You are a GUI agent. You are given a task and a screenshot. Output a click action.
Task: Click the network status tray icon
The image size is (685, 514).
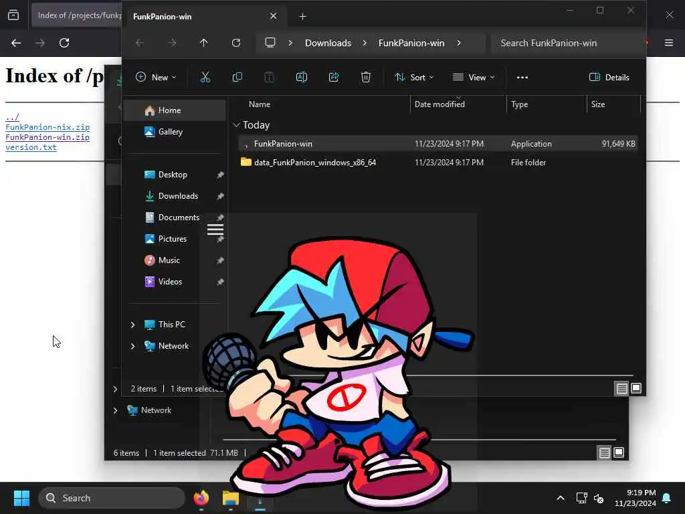pyautogui.click(x=581, y=498)
